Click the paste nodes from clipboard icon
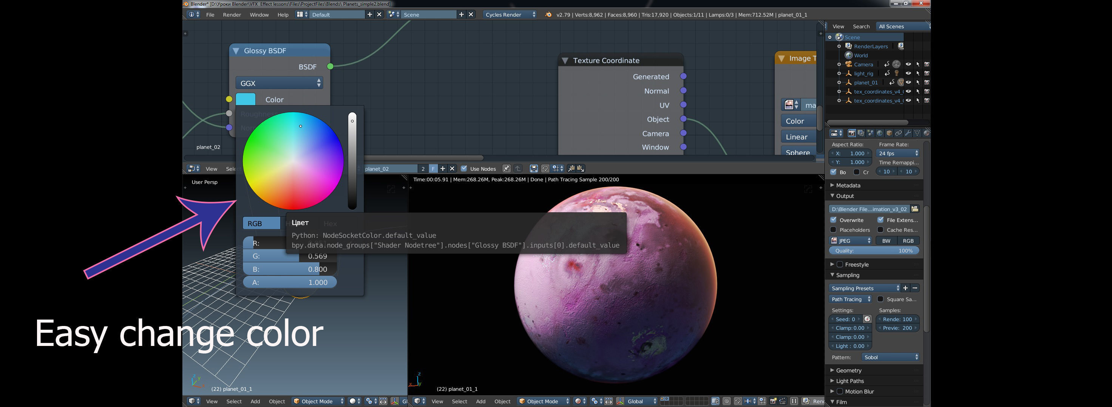This screenshot has width=1112, height=407. tap(581, 168)
